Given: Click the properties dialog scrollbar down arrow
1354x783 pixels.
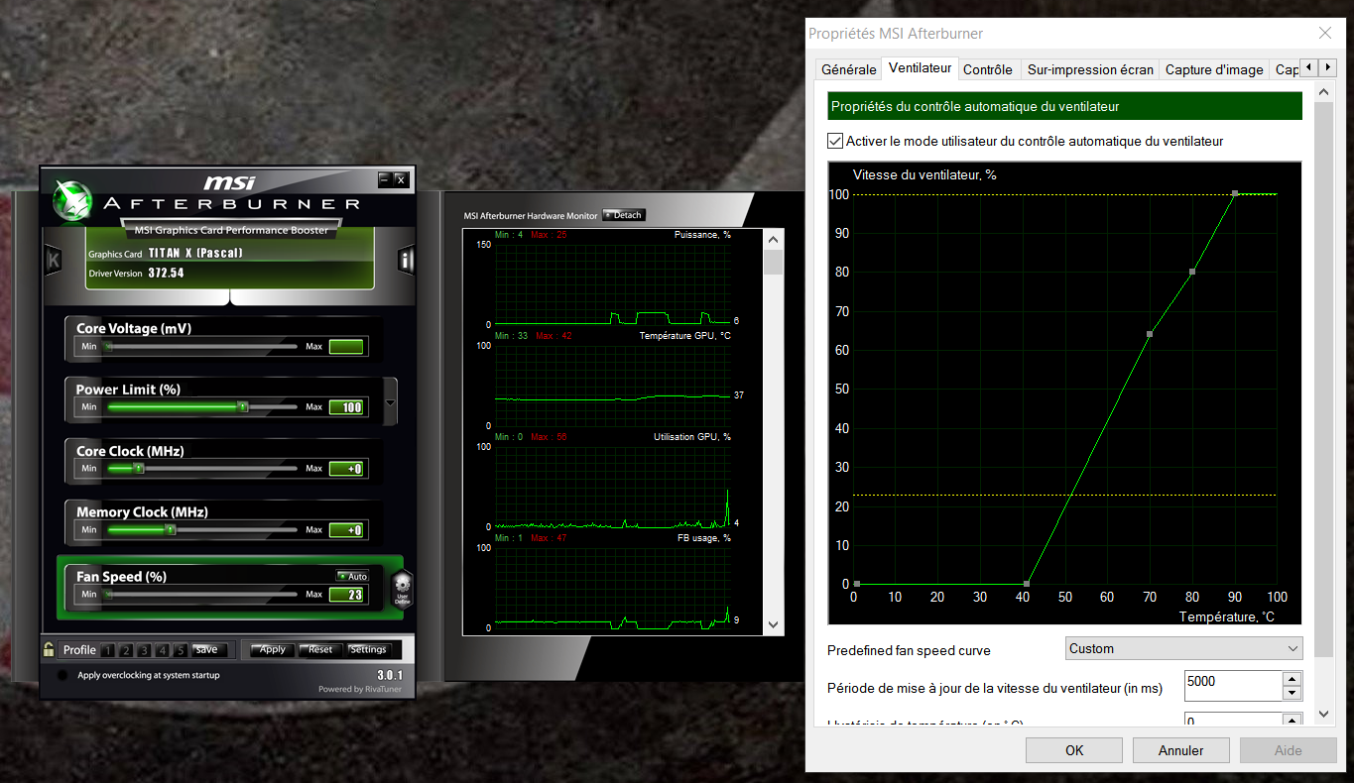Looking at the screenshot, I should tap(1323, 714).
